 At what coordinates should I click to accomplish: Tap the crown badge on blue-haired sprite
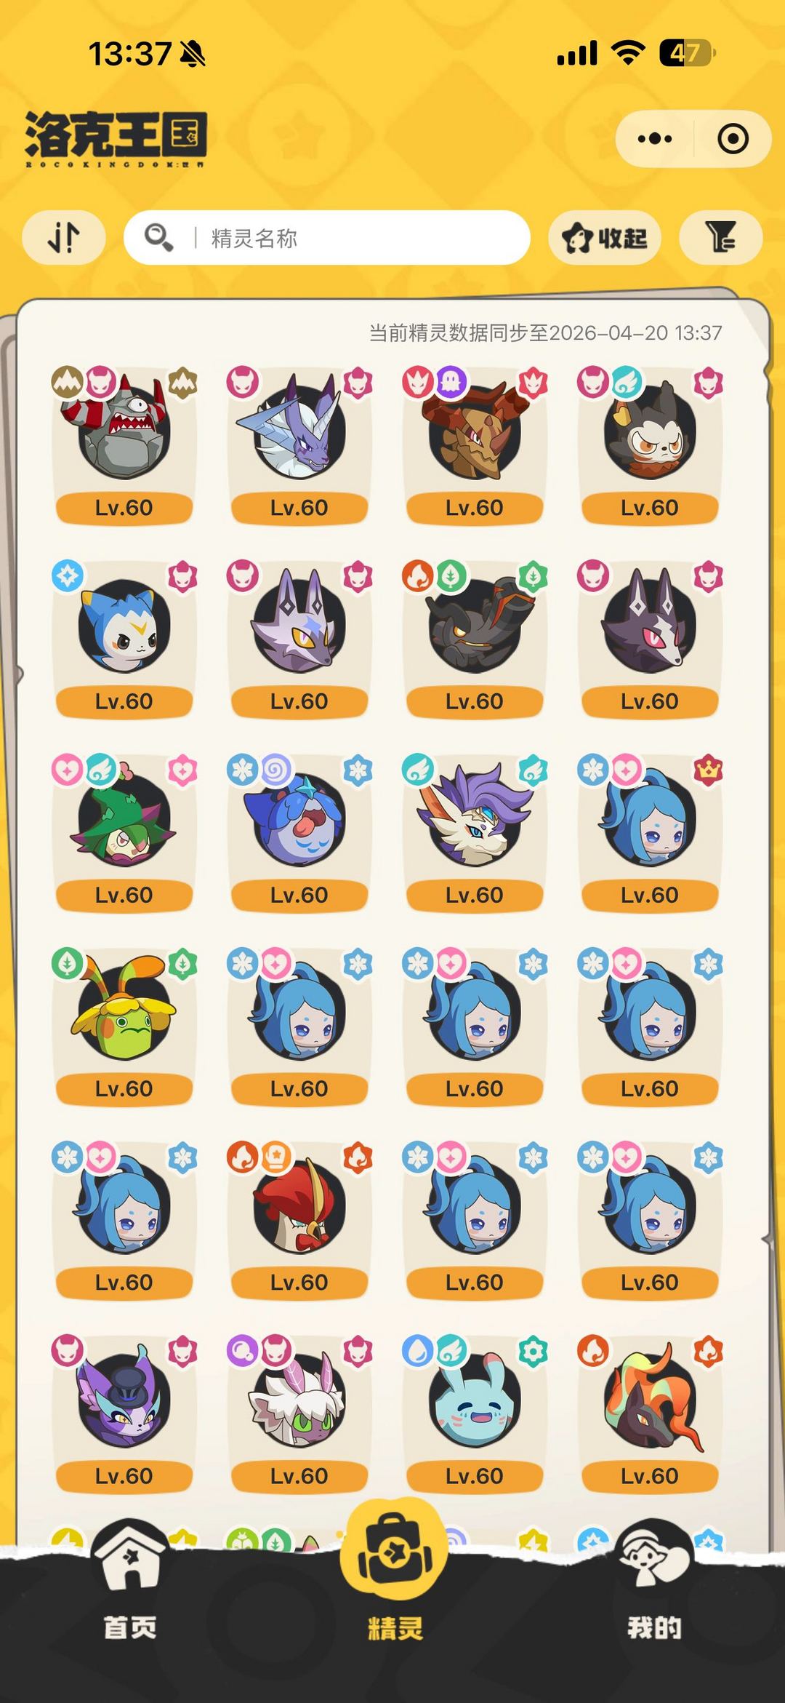tap(708, 770)
